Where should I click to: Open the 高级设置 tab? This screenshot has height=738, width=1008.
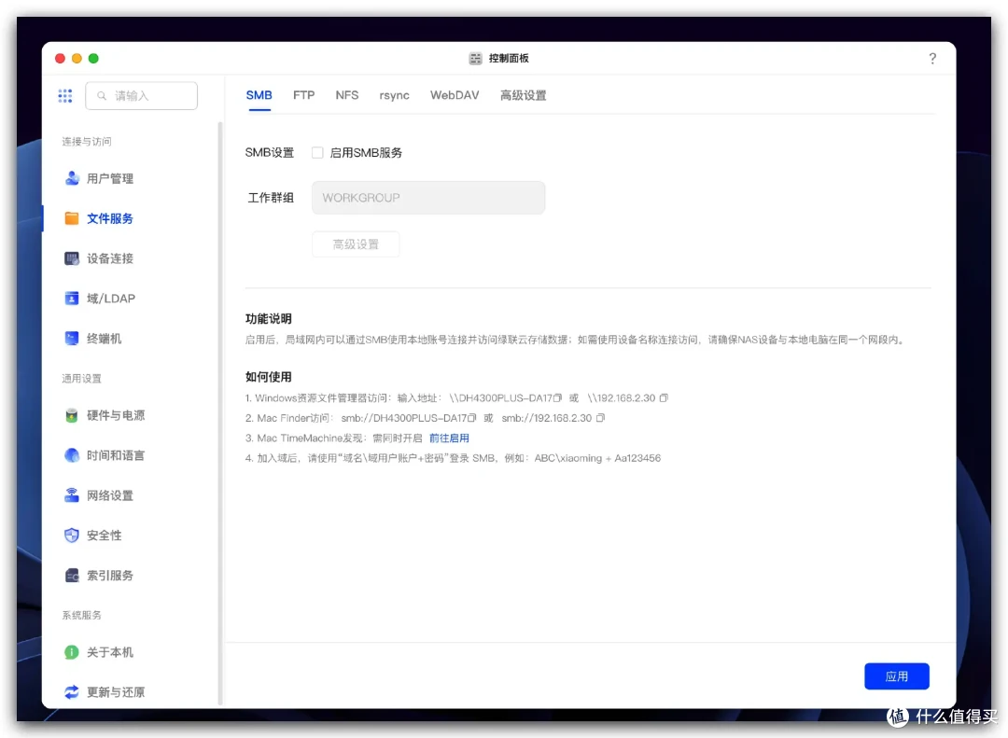coord(524,95)
